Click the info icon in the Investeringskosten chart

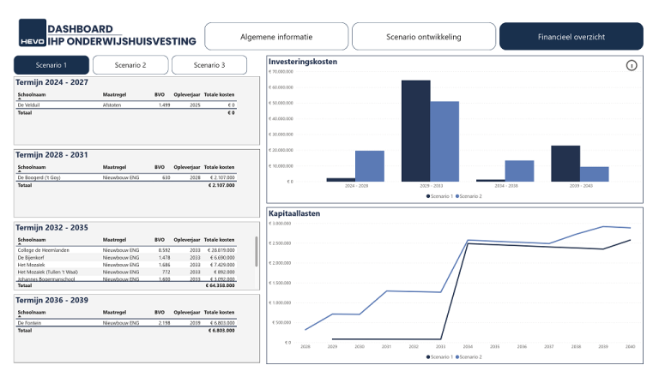click(x=632, y=65)
